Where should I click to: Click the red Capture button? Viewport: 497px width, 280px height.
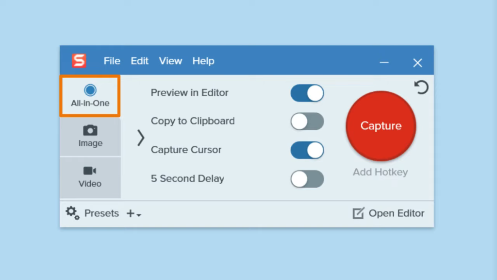point(381,126)
